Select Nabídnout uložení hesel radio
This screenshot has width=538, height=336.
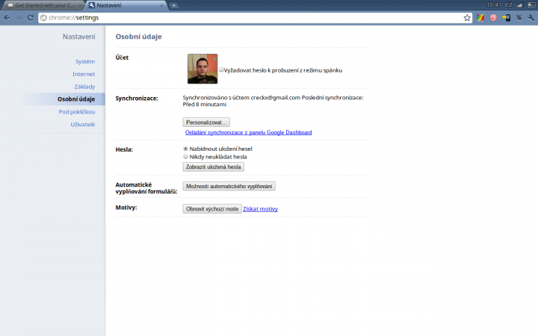[185, 149]
